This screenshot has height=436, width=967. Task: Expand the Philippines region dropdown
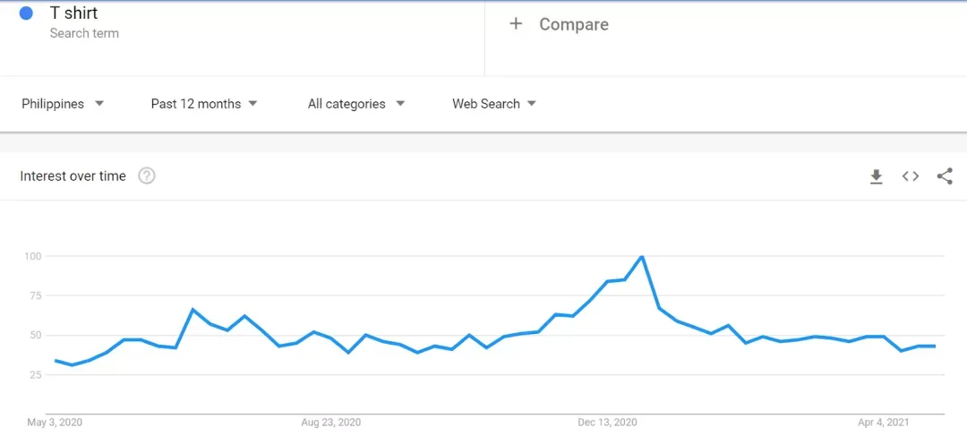[x=63, y=104]
